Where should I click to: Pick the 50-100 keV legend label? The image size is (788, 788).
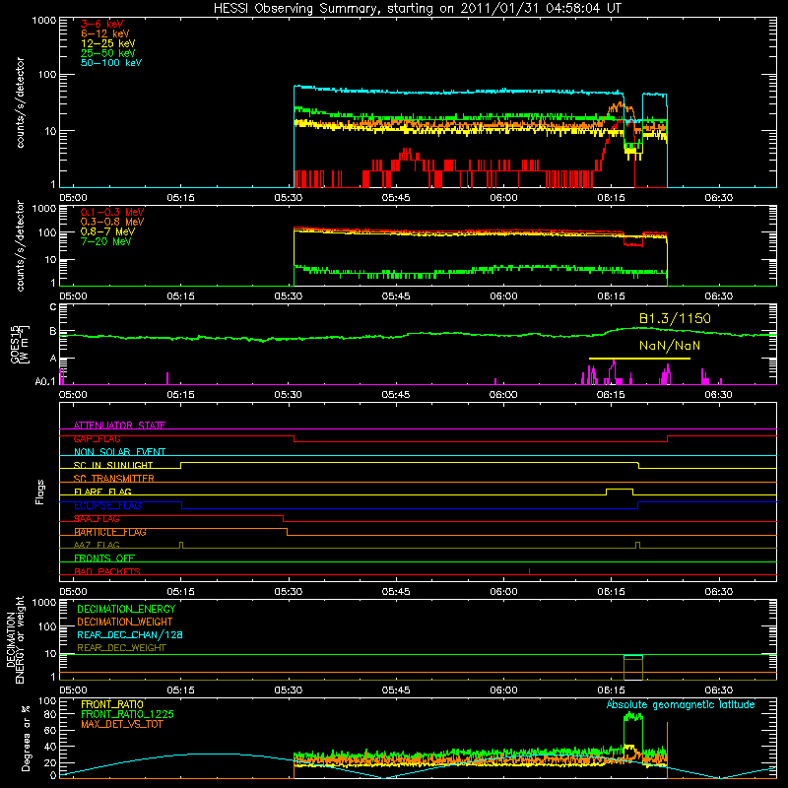[x=111, y=63]
